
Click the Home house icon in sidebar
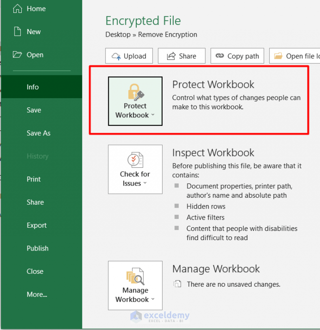click(17, 9)
